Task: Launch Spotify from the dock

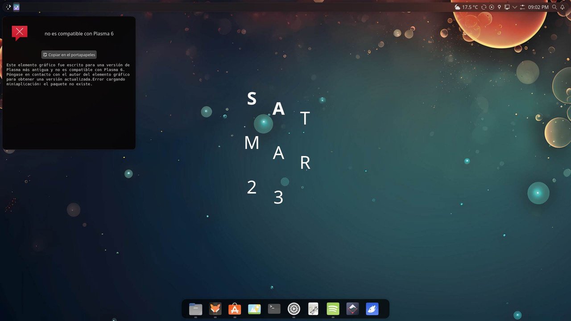Action: (333, 309)
